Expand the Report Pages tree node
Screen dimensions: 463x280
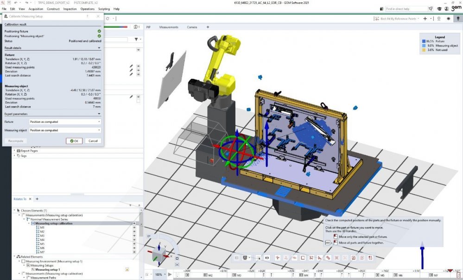pyautogui.click(x=14, y=151)
